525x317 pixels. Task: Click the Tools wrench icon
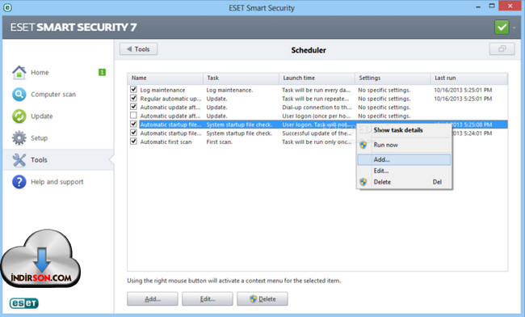click(19, 160)
